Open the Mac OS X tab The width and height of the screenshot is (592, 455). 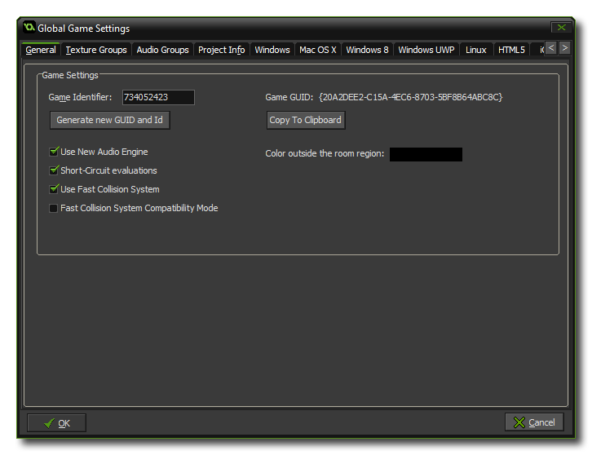pyautogui.click(x=317, y=50)
